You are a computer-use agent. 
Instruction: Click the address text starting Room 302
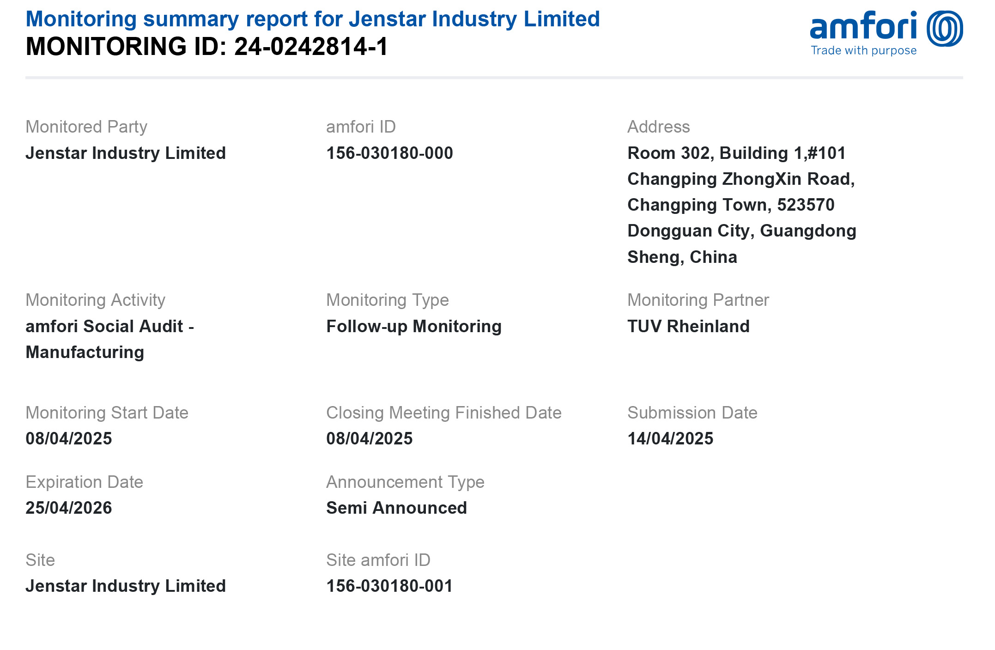pyautogui.click(x=741, y=205)
